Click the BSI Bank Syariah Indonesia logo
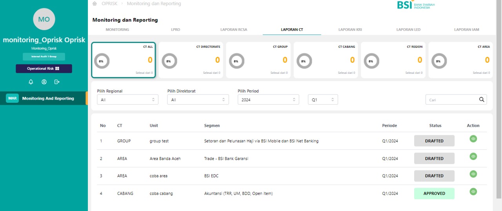This screenshot has width=502, height=211. 416,5
